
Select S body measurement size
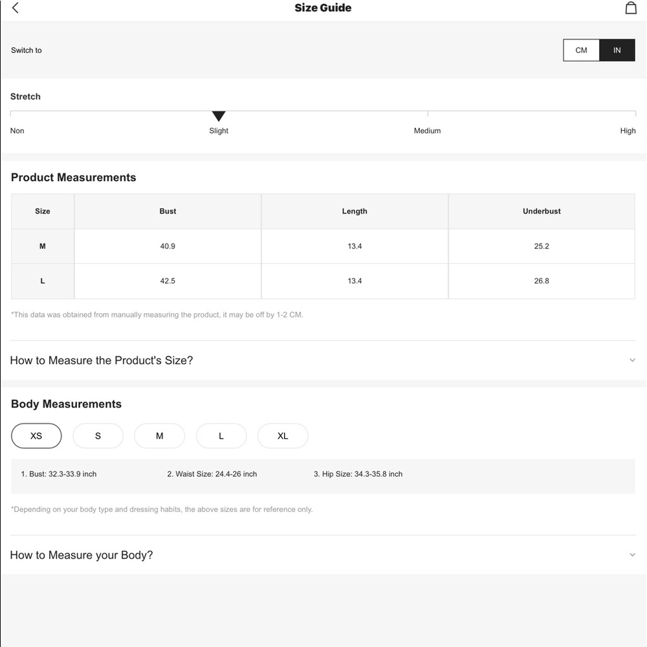click(98, 435)
